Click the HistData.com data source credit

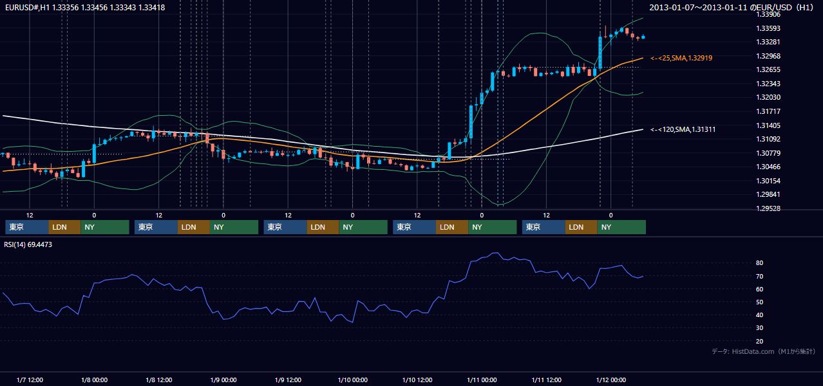(x=763, y=351)
